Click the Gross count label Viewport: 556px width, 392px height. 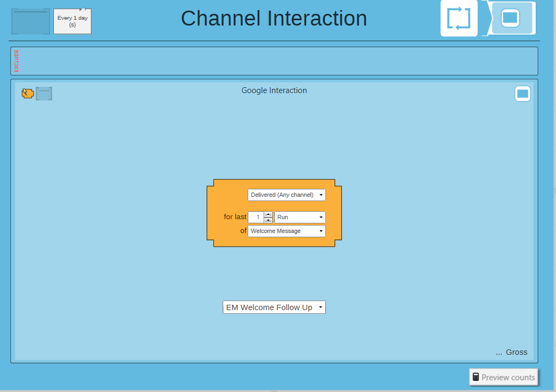(516, 352)
